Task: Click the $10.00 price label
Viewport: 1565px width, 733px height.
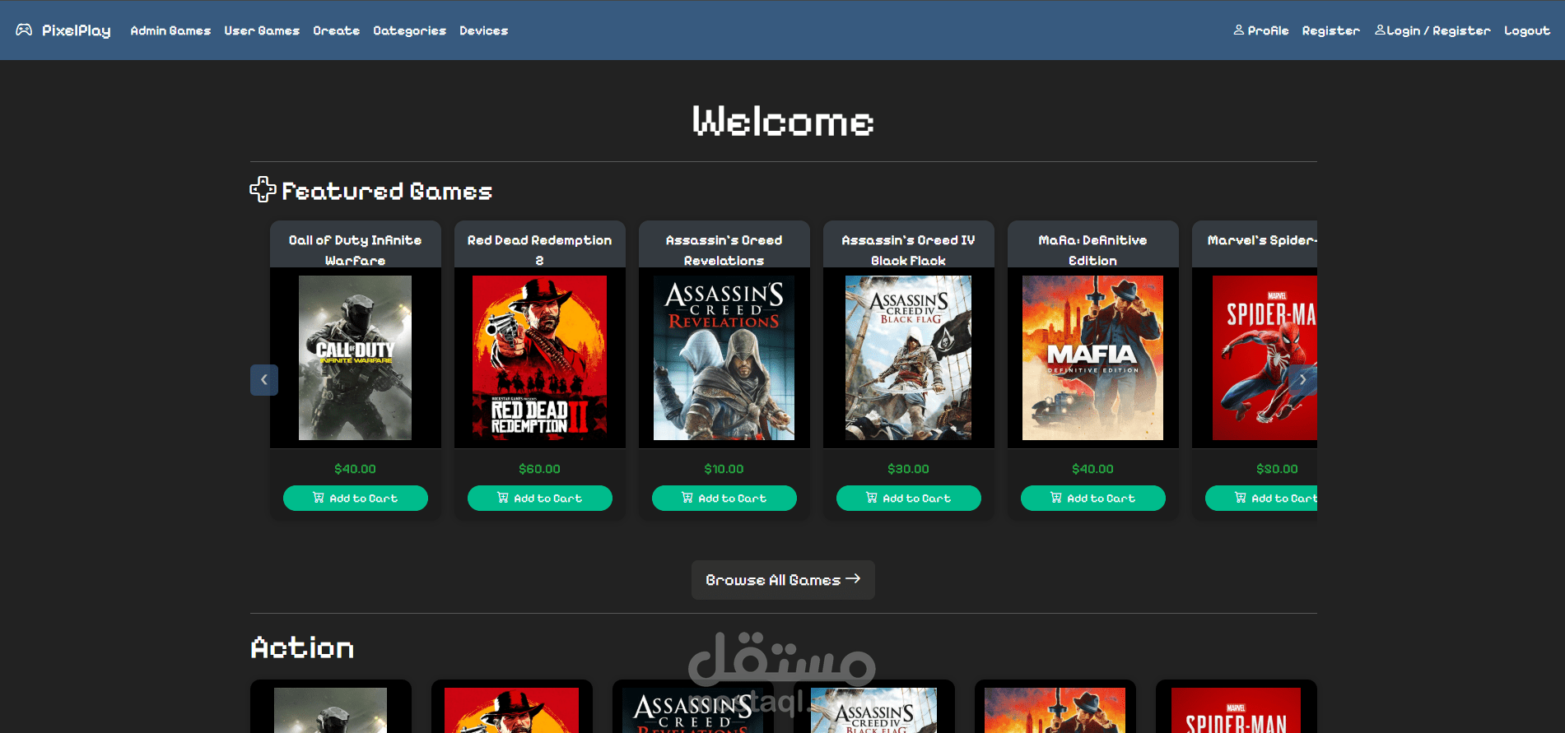Action: [724, 469]
